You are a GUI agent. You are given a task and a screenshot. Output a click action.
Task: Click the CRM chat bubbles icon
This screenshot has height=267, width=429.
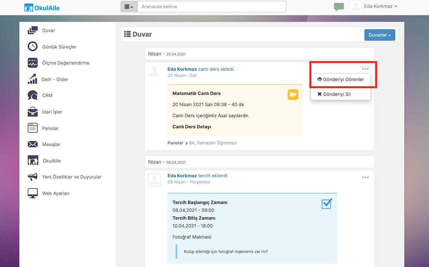33,95
